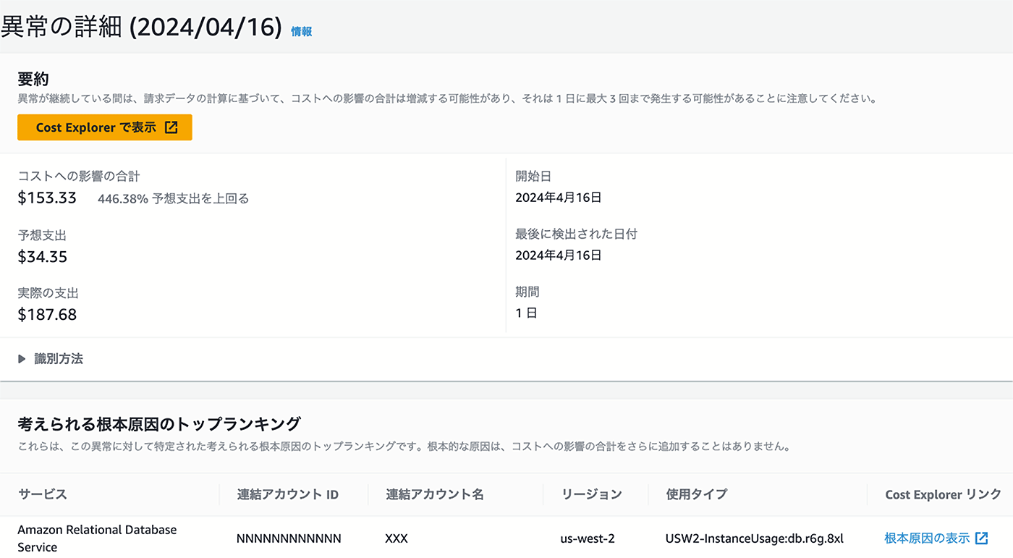Viewport: 1013px width, 558px height.
Task: Click the 予想支出 label
Action: [42, 235]
